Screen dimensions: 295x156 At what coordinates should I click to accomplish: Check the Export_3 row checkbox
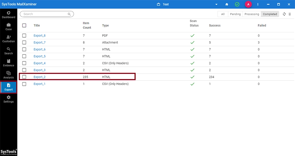pos(24,70)
